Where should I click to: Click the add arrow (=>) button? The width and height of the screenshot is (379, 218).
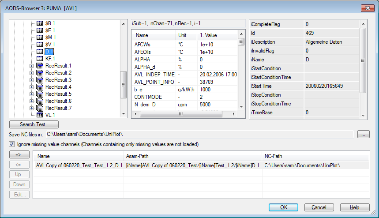[x=19, y=154]
